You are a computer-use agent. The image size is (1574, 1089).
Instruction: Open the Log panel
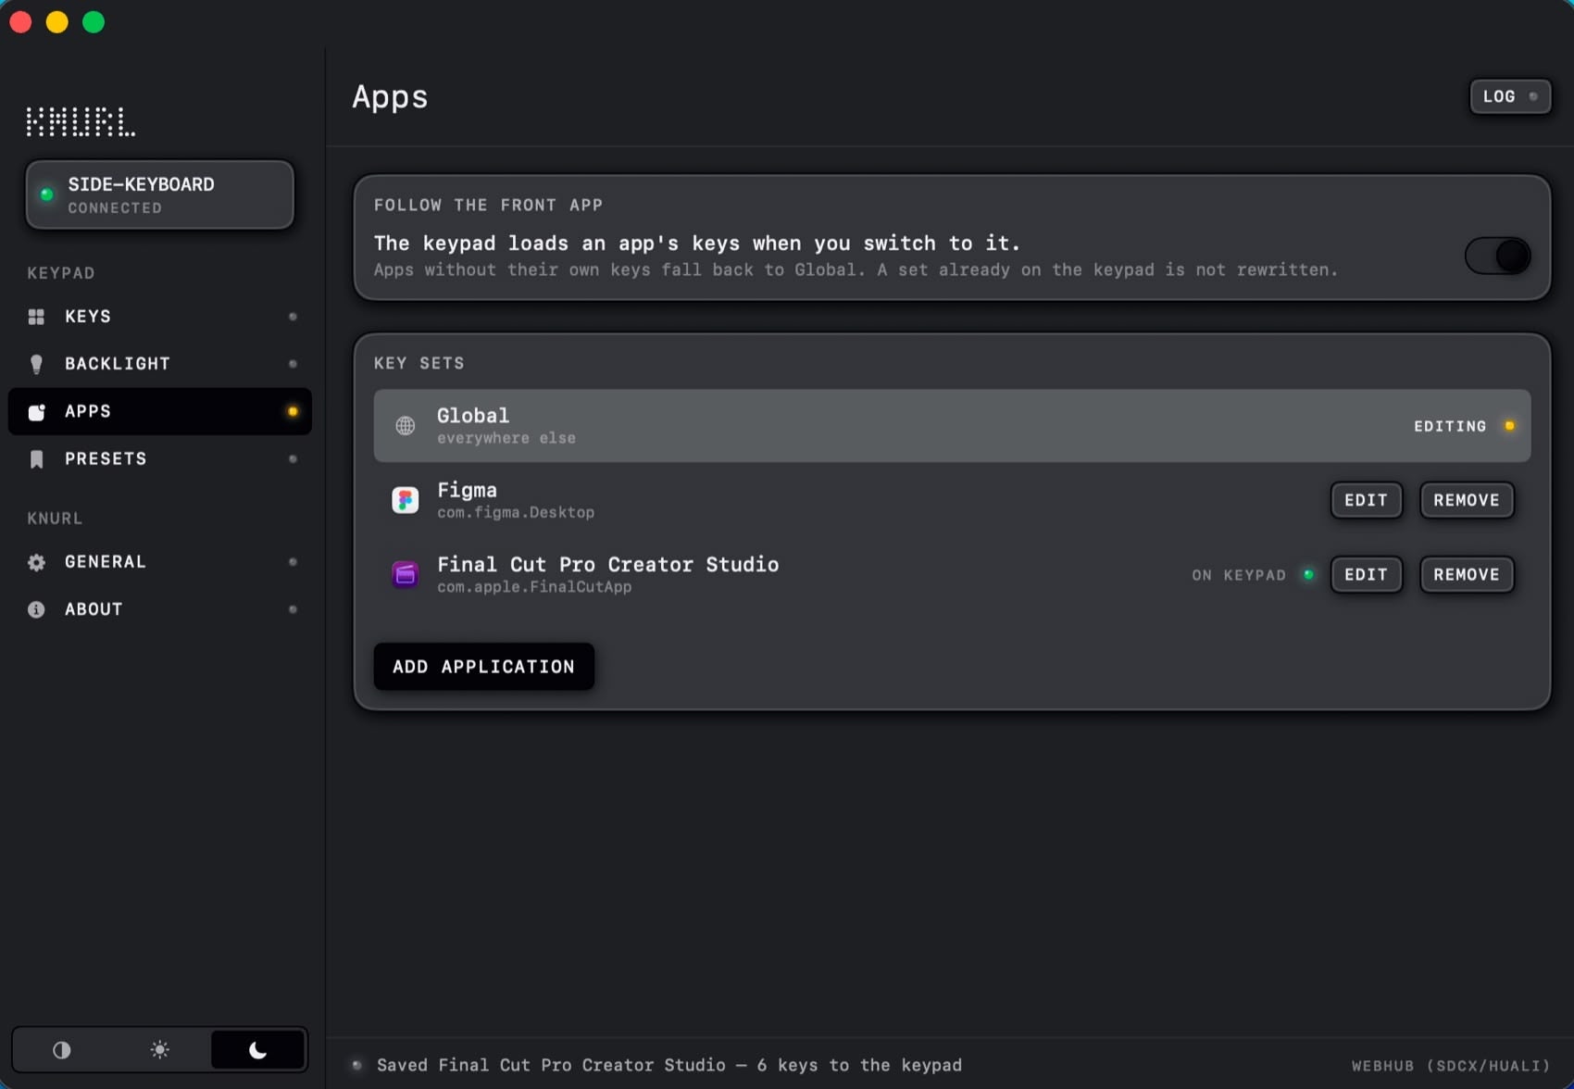coord(1510,96)
